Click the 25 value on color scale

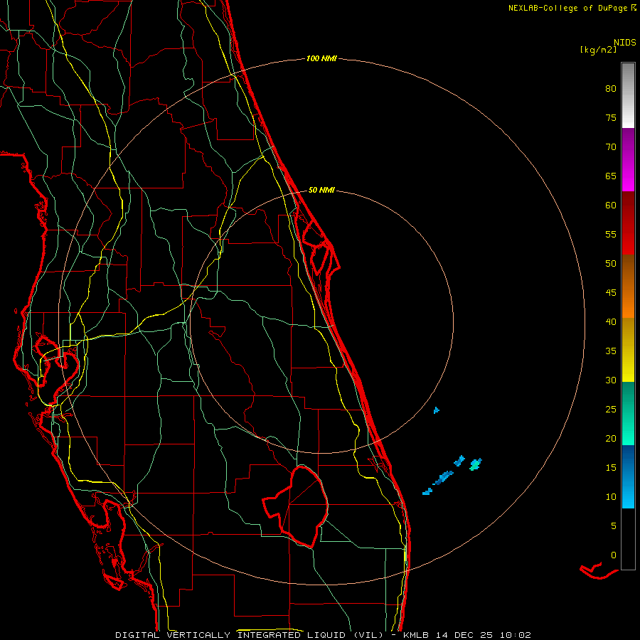click(x=611, y=410)
